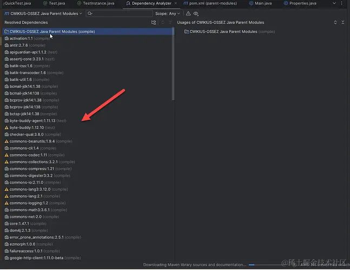Select byte-buddy-agent:1.11.13 dependency

click(x=35, y=121)
